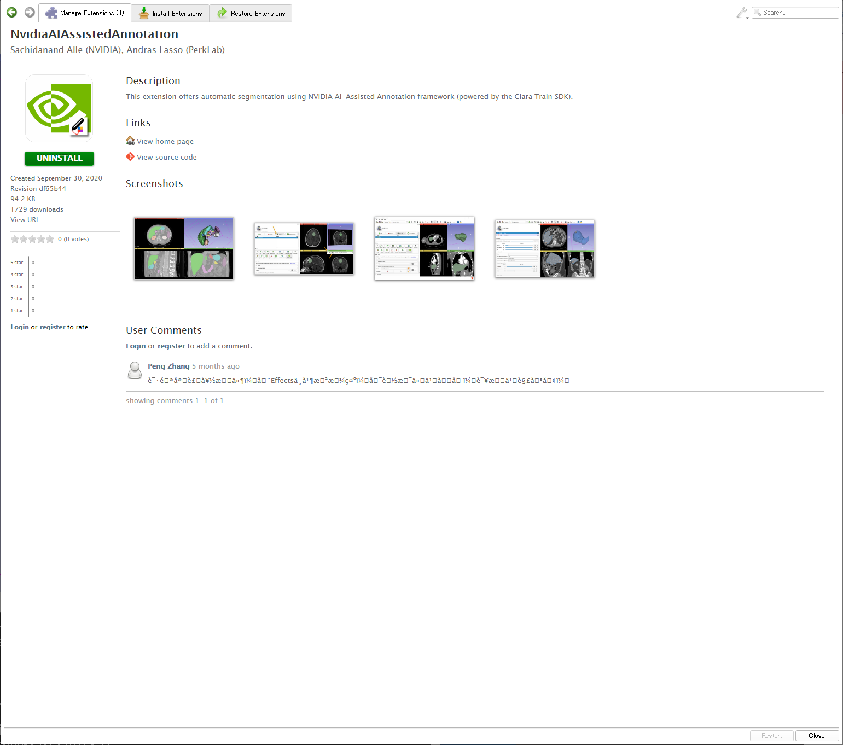Open the Manage Extensions (1) tab
The image size is (843, 745).
tap(85, 13)
